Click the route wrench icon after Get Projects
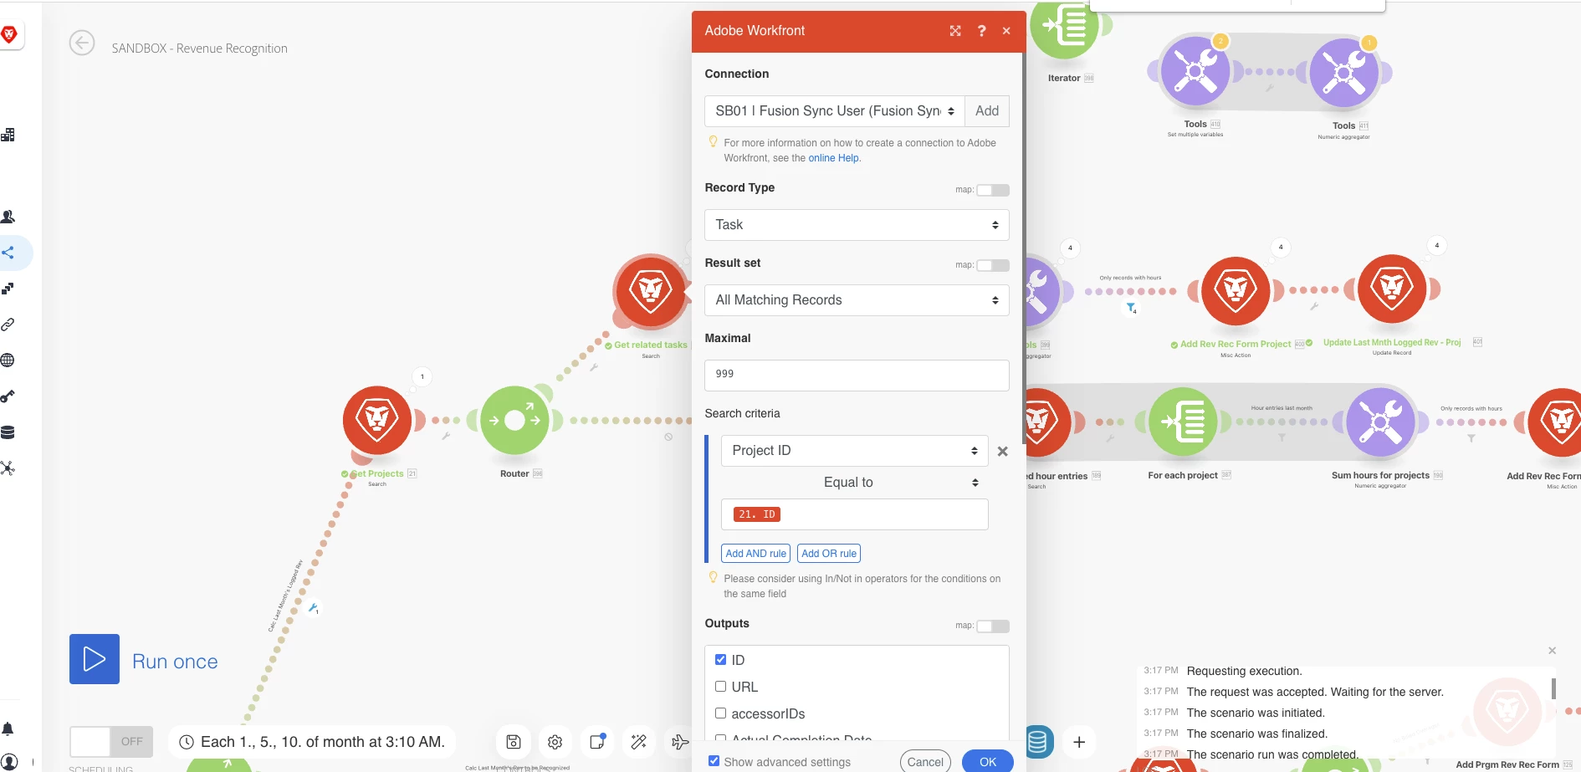The height and width of the screenshot is (772, 1581). click(x=446, y=436)
